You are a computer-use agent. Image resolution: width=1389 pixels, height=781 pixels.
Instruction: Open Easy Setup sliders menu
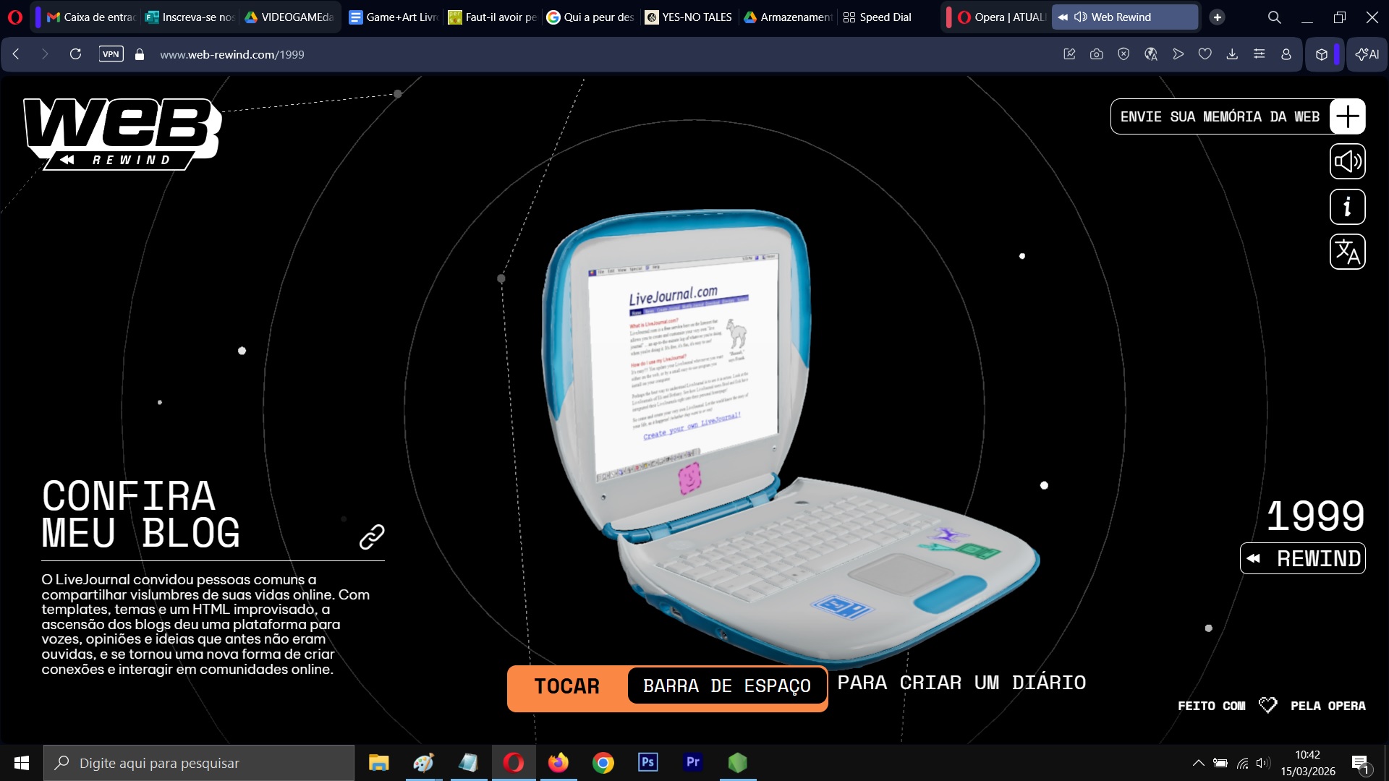pos(1260,54)
